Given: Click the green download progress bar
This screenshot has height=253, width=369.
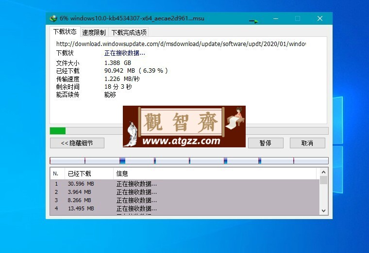Looking at the screenshot, I should [189, 131].
